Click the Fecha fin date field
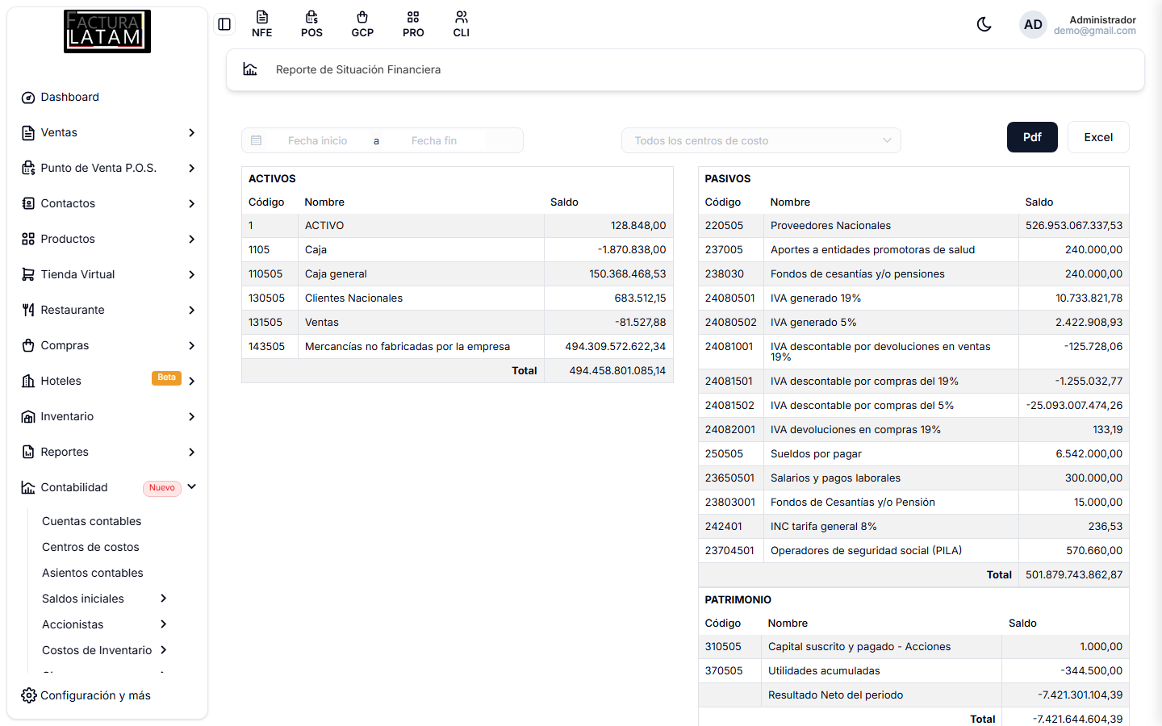This screenshot has height=726, width=1162. click(x=434, y=140)
